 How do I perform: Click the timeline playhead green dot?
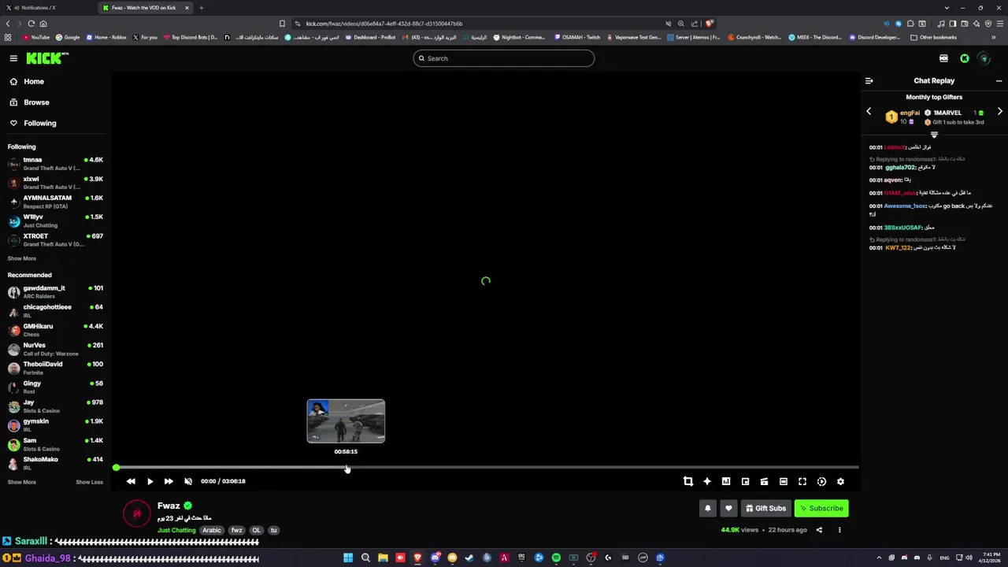click(116, 468)
